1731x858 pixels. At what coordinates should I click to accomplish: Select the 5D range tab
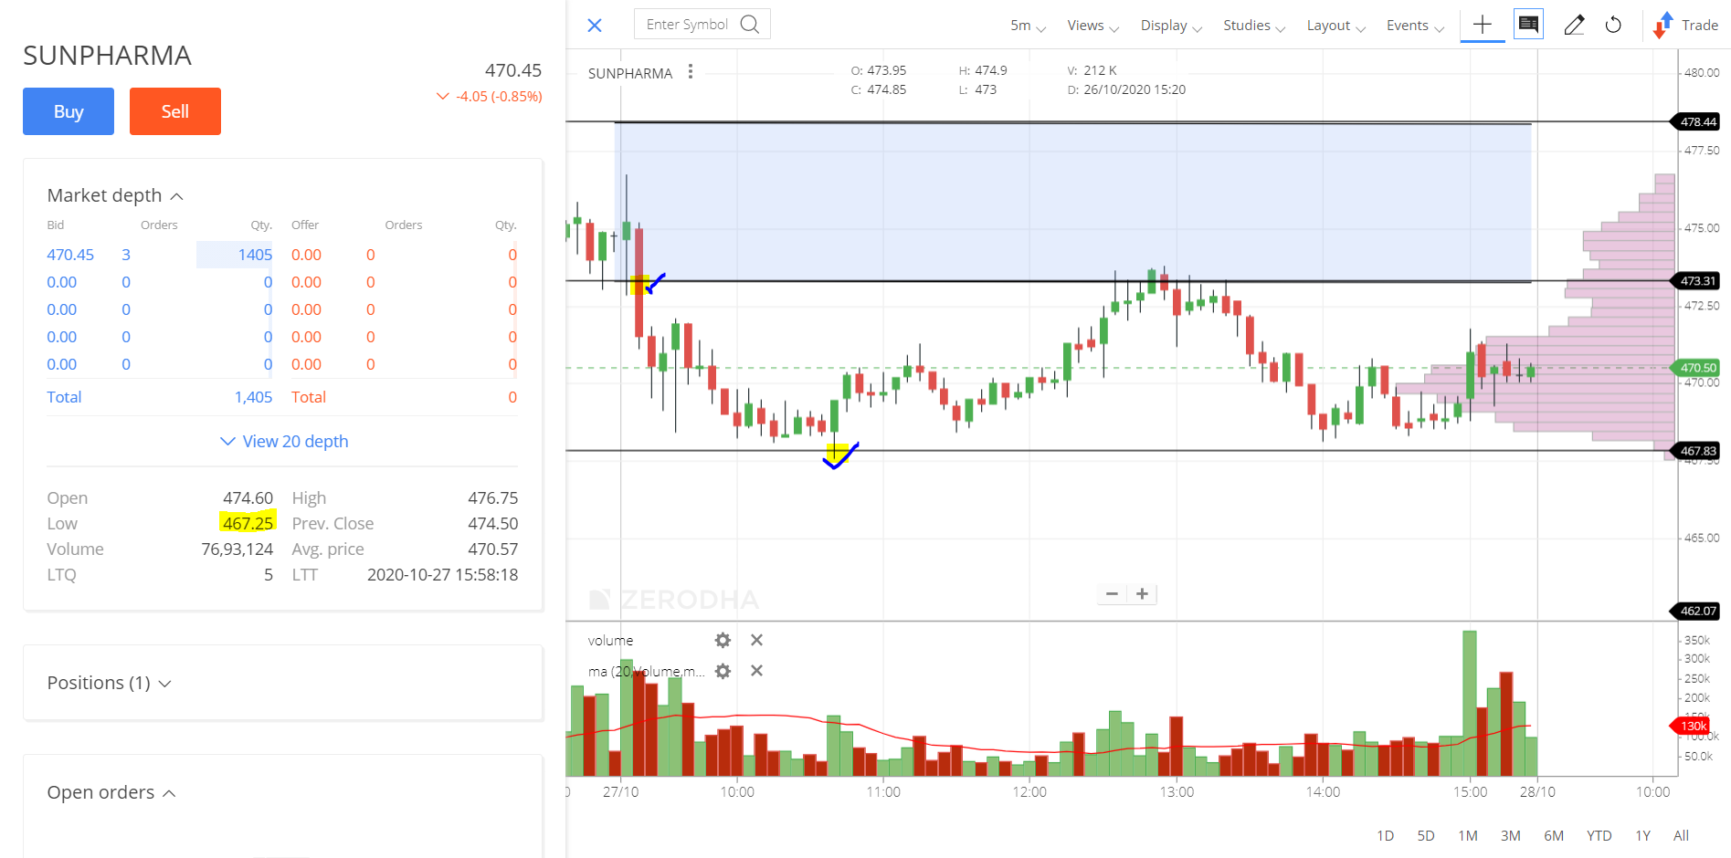tap(1426, 835)
